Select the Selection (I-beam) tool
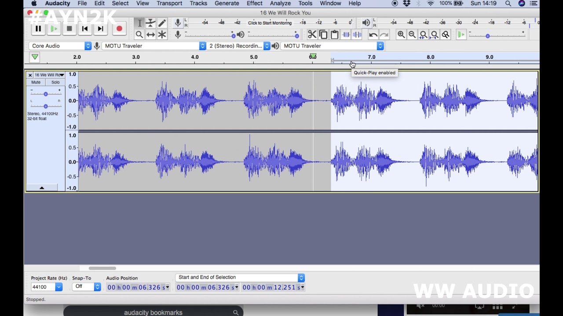The width and height of the screenshot is (563, 316). 139,23
